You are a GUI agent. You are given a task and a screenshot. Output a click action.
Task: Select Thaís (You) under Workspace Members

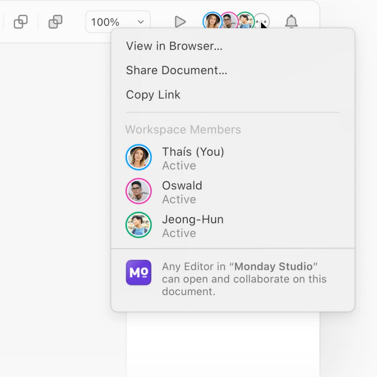pyautogui.click(x=193, y=158)
